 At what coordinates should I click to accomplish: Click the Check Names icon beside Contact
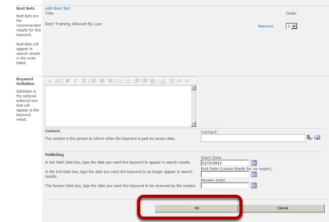[310, 137]
